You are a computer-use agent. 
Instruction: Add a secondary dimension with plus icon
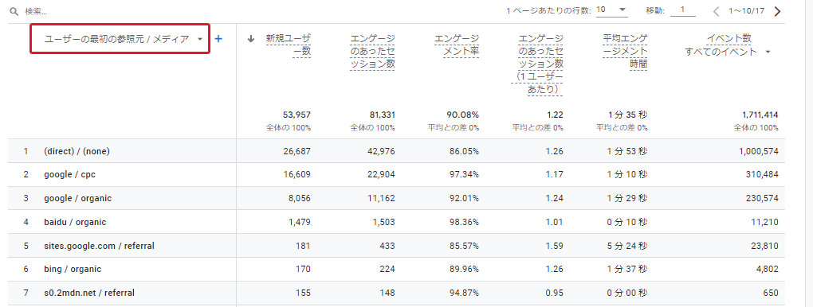pyautogui.click(x=218, y=38)
